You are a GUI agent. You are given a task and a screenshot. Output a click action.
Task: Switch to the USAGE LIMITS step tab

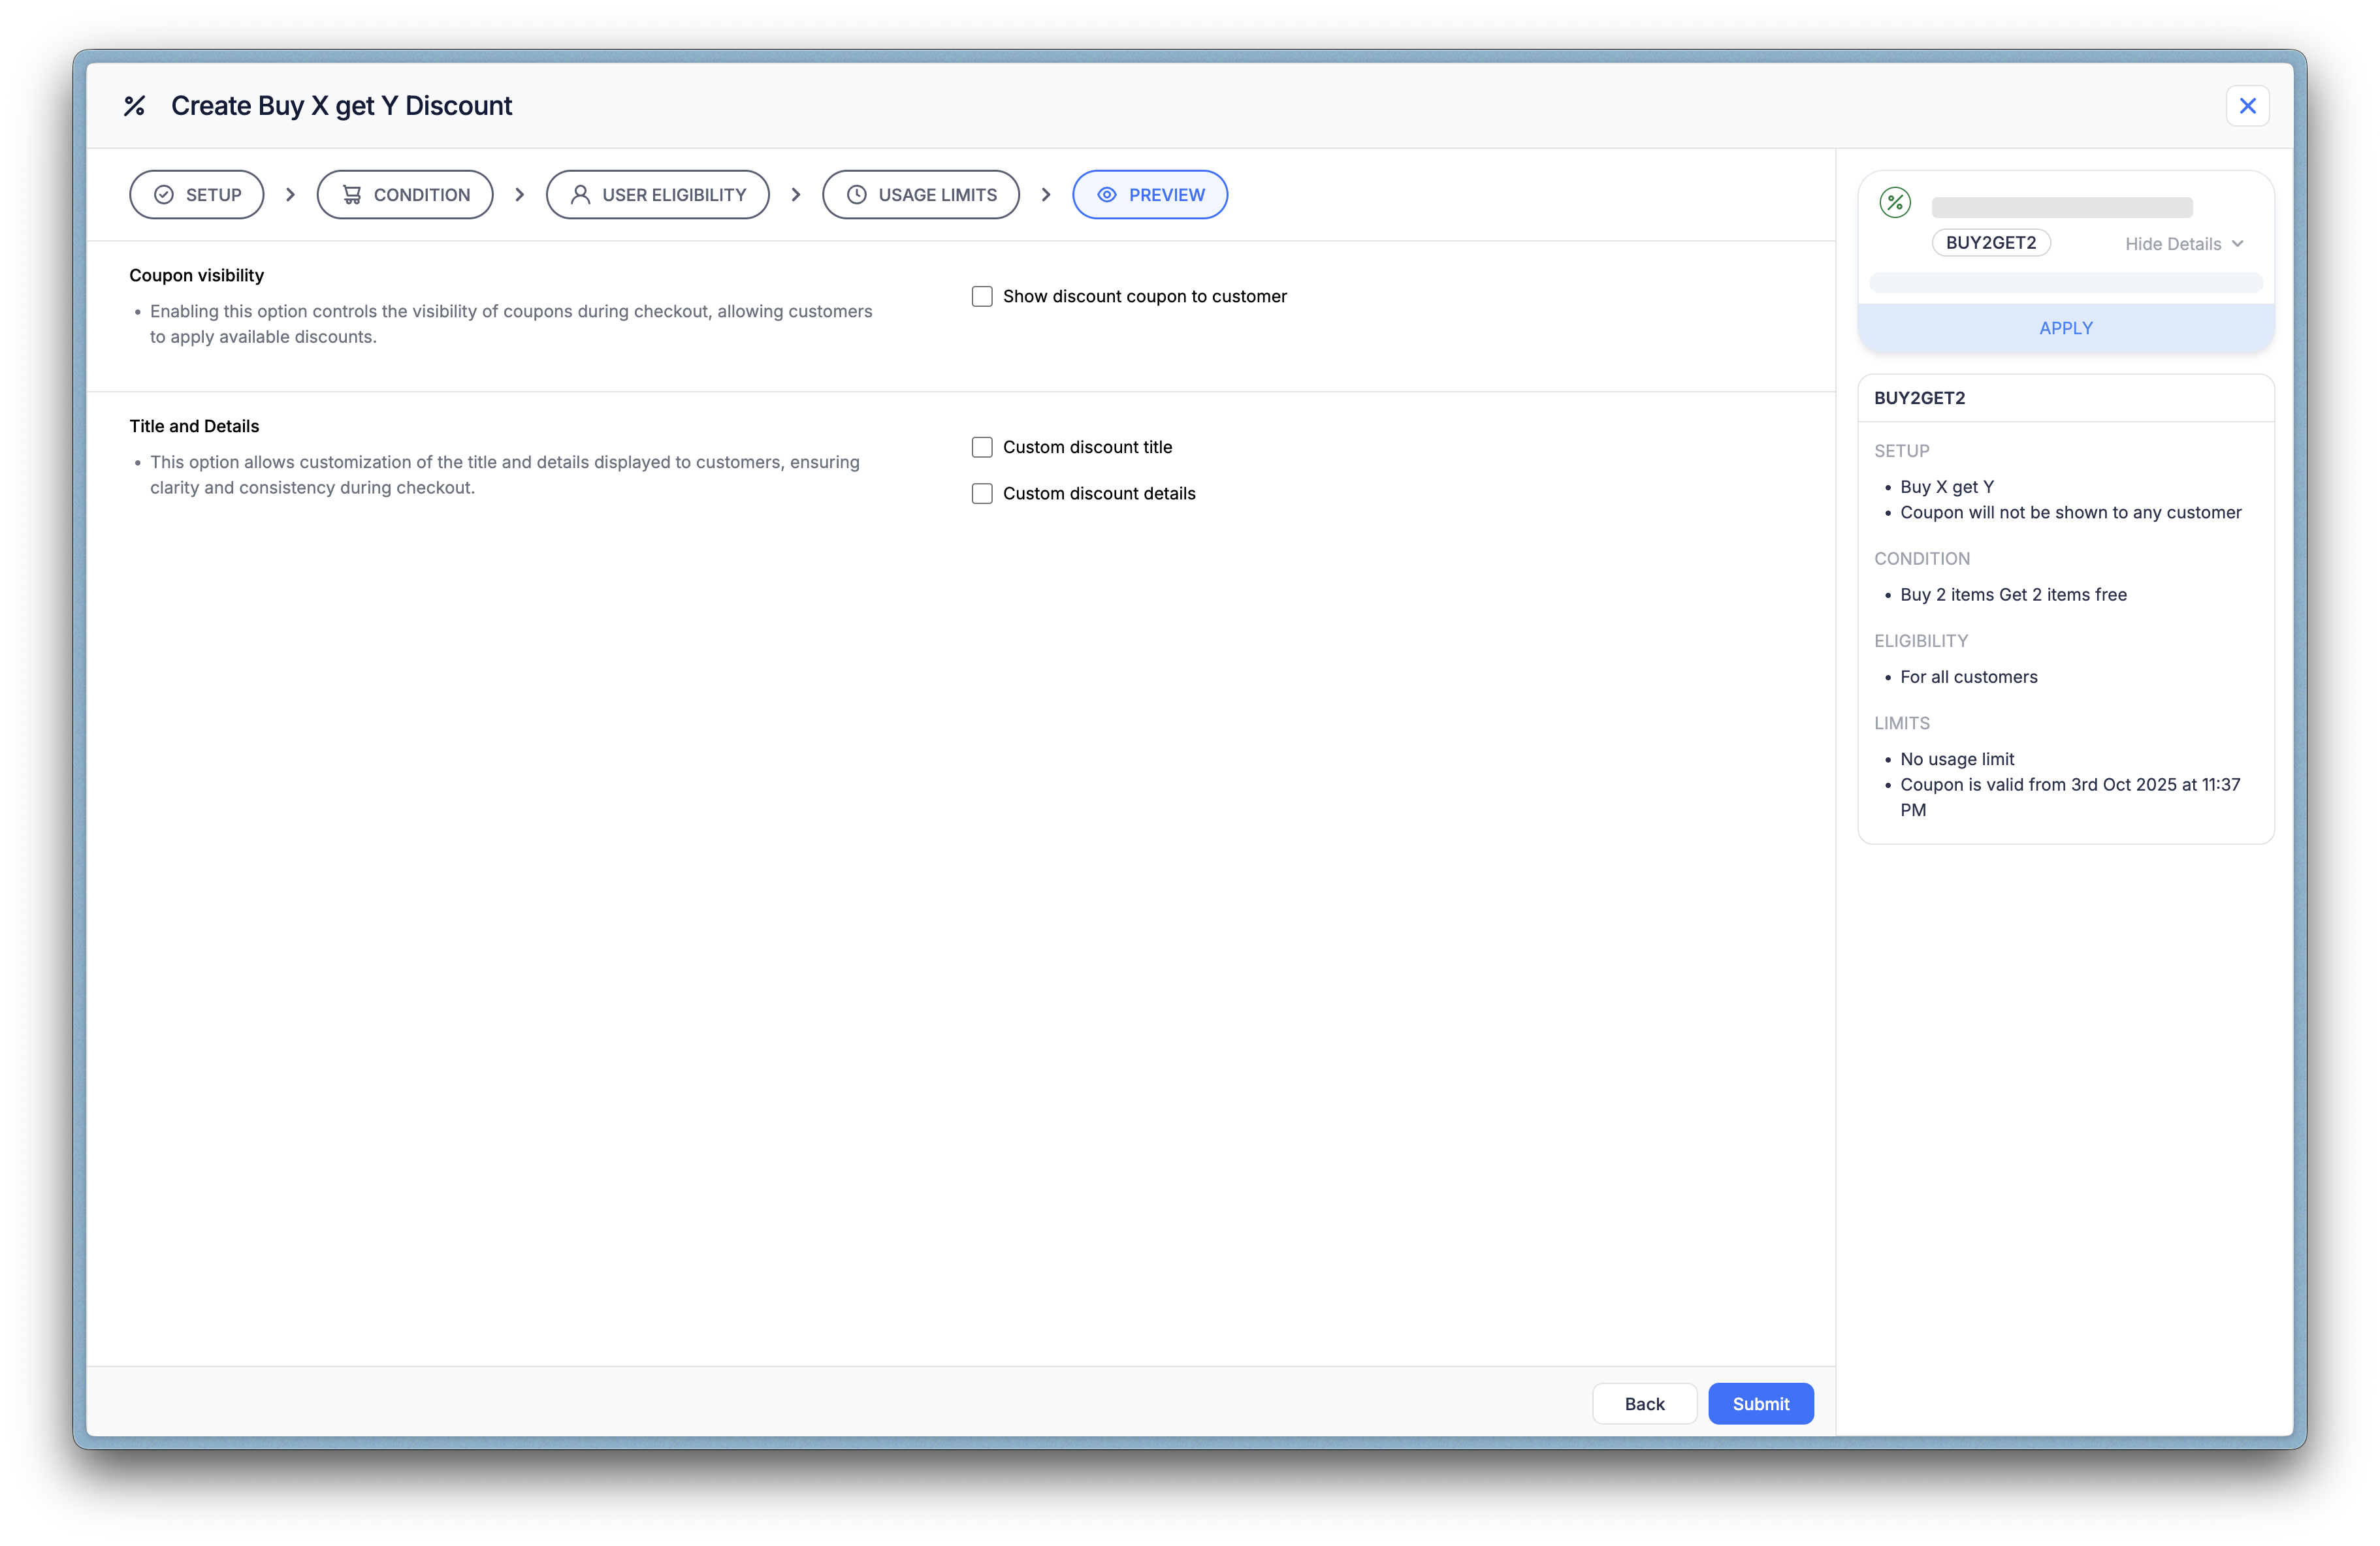tap(920, 195)
